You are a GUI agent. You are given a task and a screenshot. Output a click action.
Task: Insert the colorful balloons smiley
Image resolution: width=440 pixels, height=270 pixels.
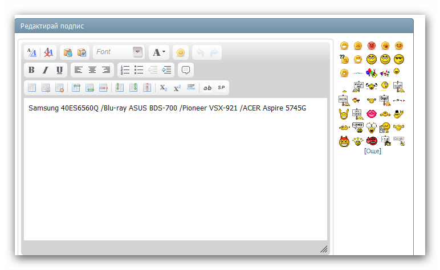(x=372, y=73)
